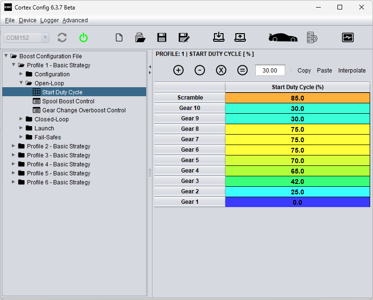The height and width of the screenshot is (300, 373).
Task: Click the 30.00 value input field
Action: (270, 70)
